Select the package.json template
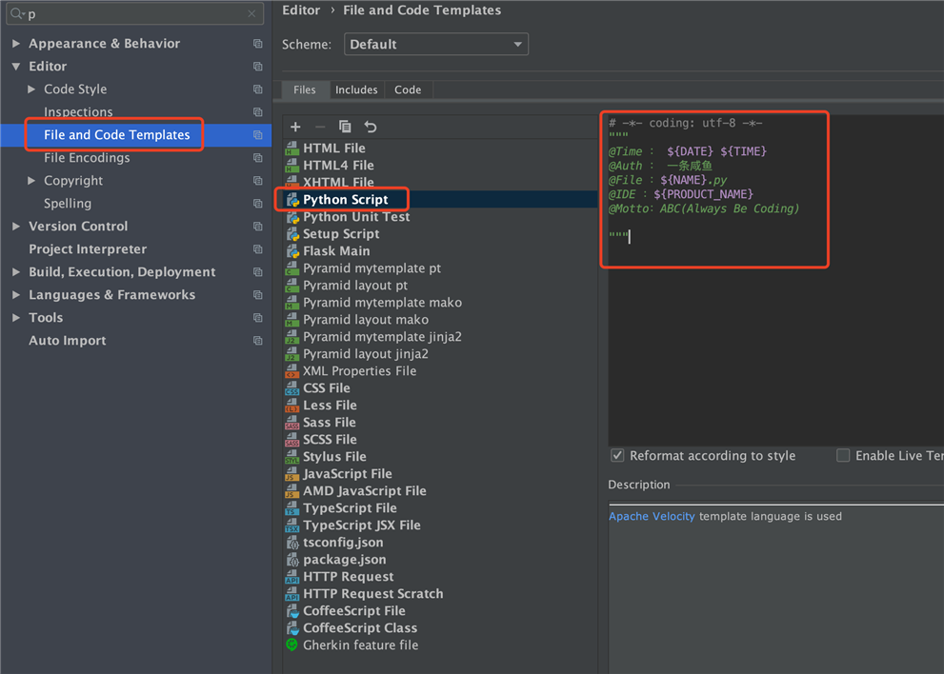 pyautogui.click(x=345, y=560)
